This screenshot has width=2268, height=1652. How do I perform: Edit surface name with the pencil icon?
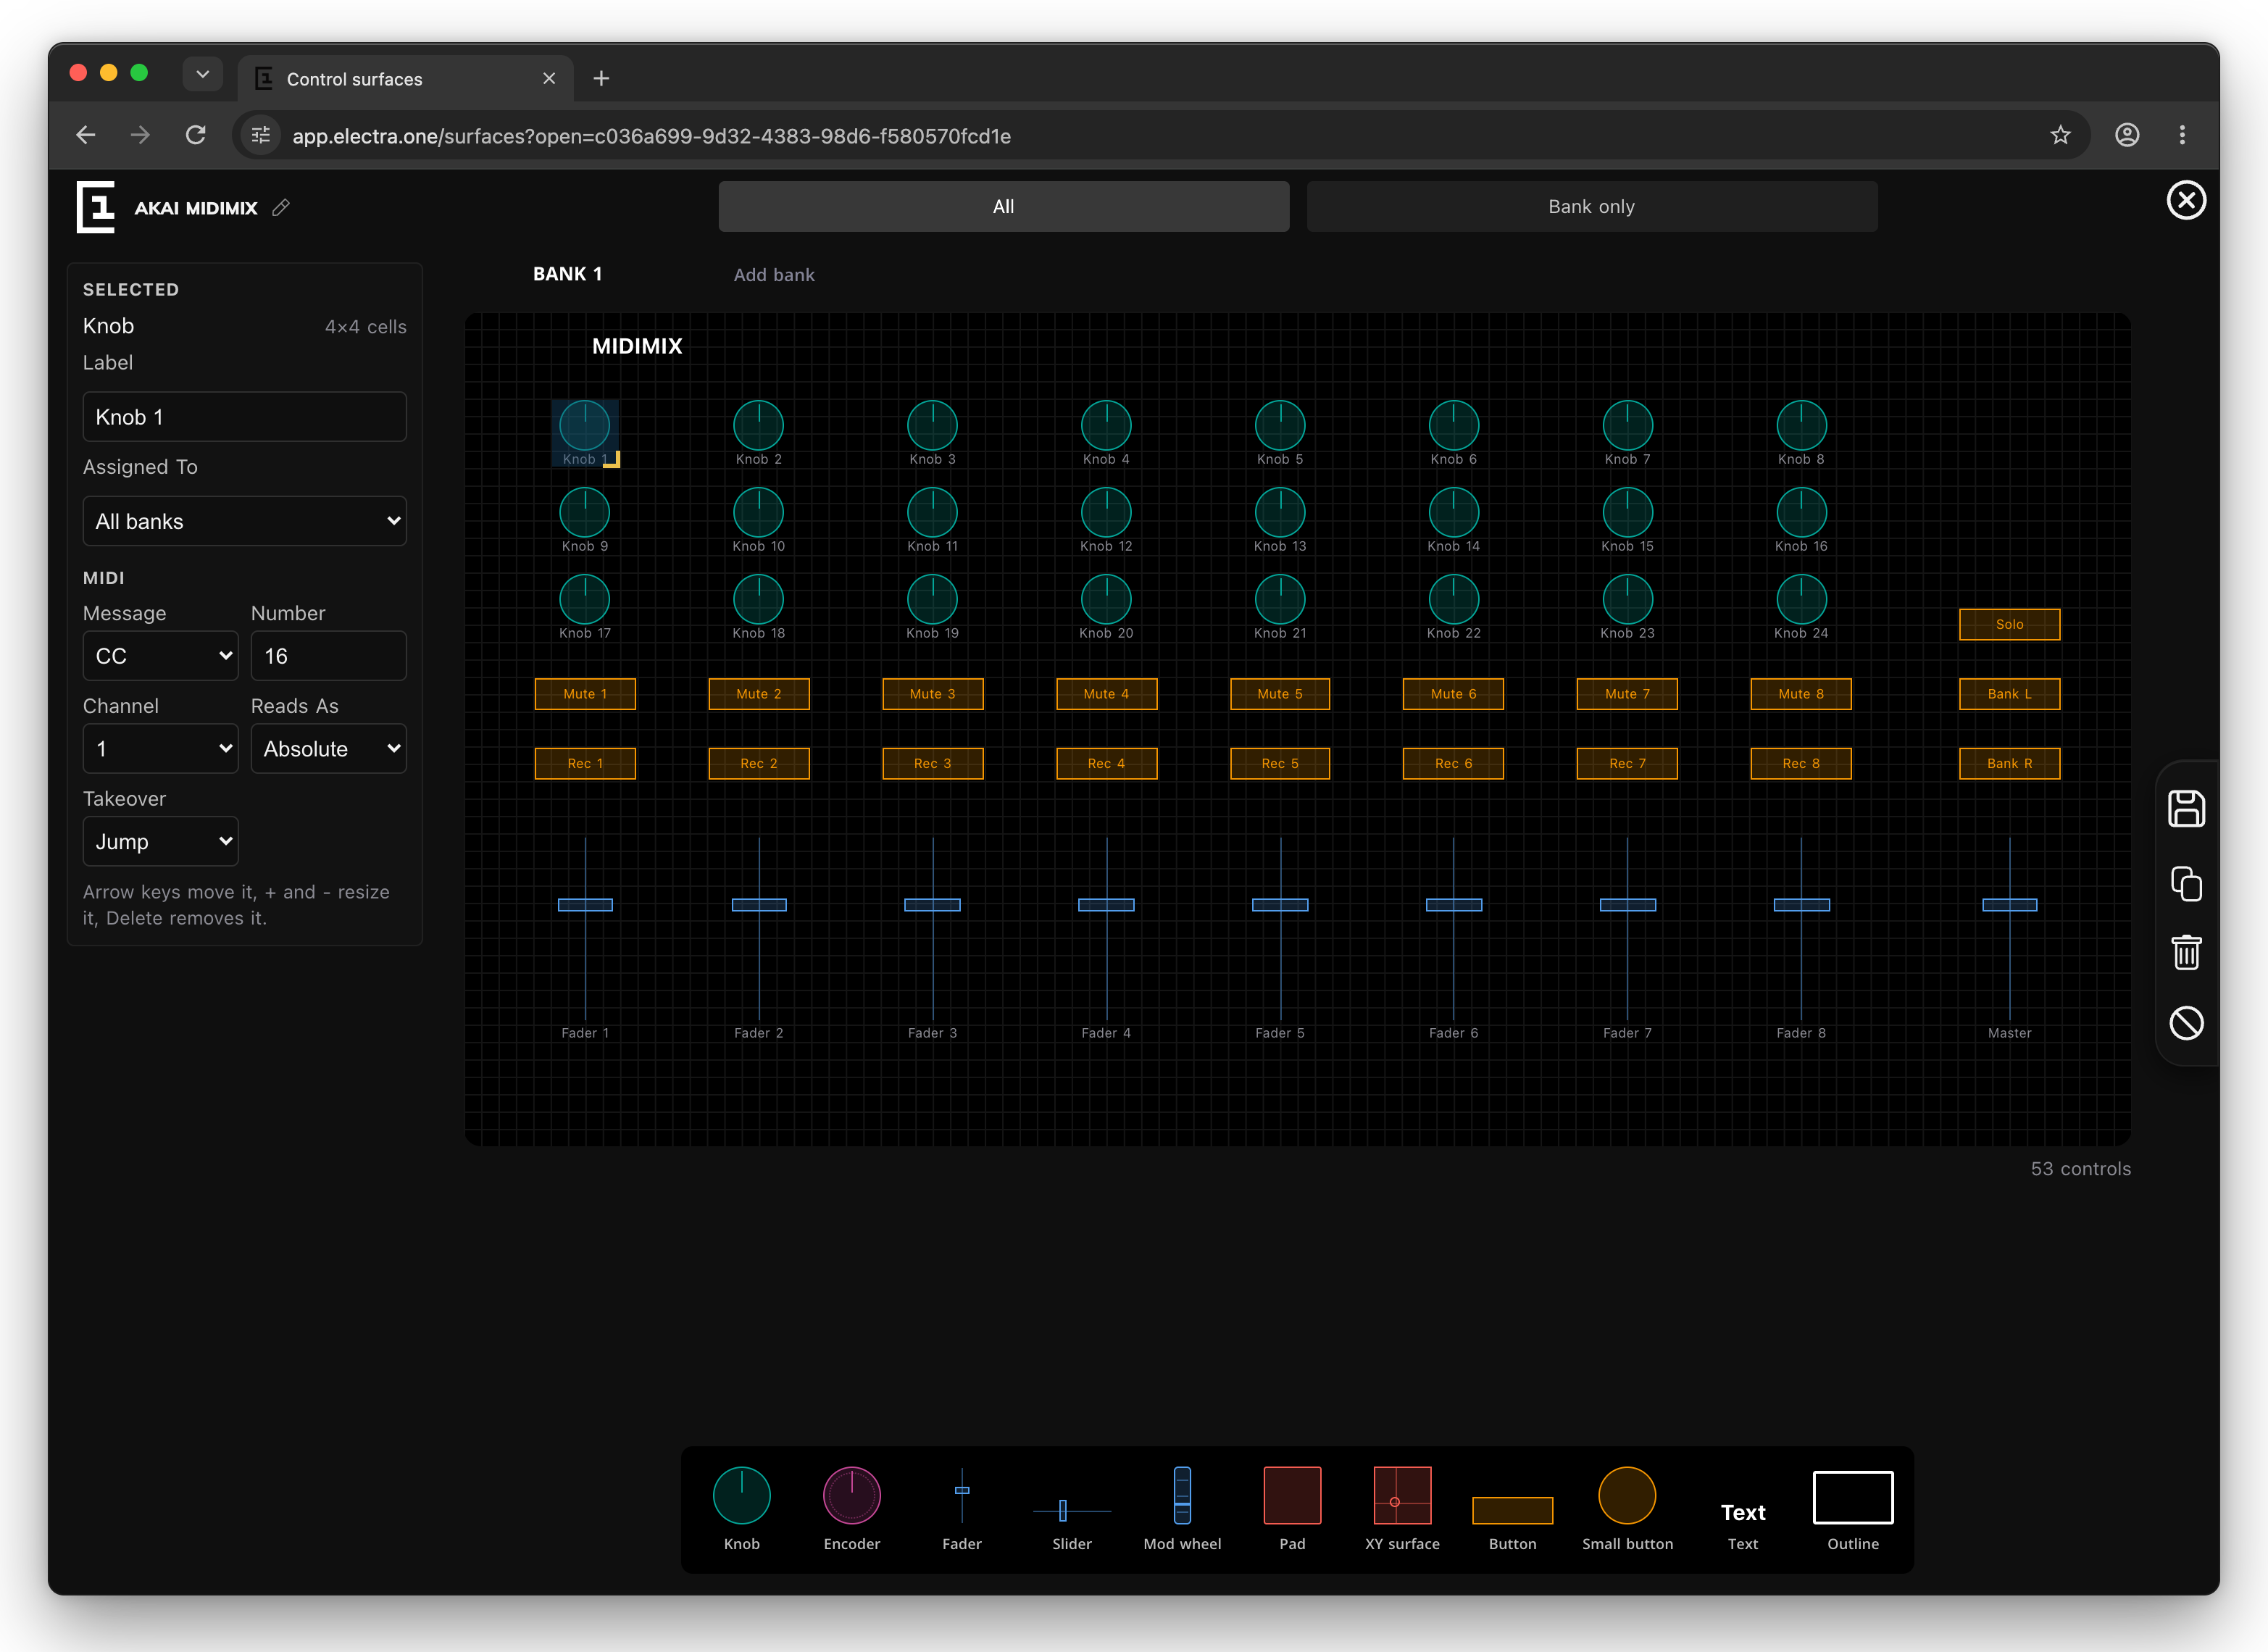coord(281,208)
